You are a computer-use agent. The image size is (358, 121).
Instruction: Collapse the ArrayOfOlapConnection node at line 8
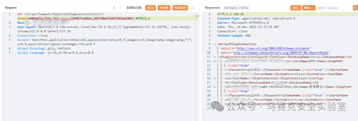[x=214, y=44]
